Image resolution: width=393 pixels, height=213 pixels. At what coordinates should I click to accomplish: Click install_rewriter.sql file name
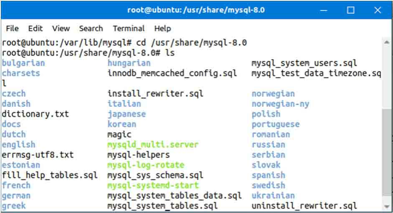pos(155,94)
